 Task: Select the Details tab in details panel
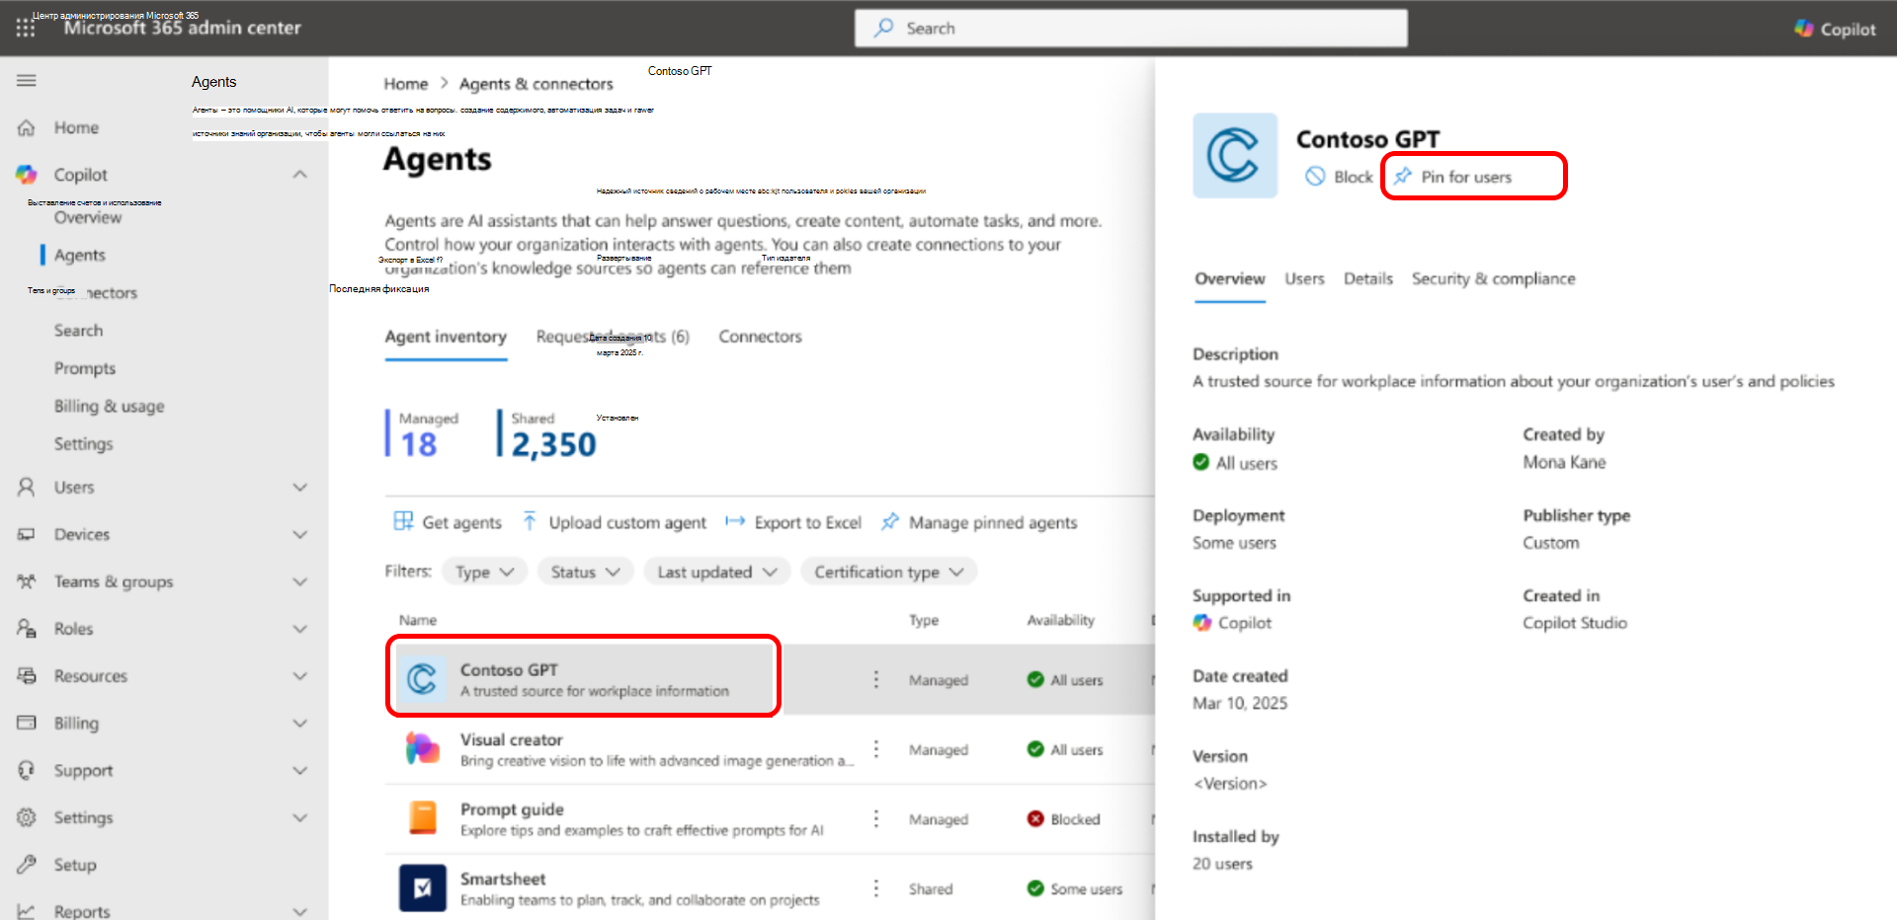(1368, 279)
